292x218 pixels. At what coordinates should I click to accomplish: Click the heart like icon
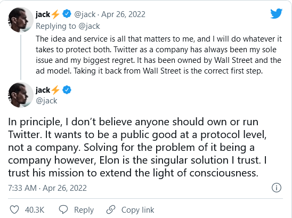14,209
